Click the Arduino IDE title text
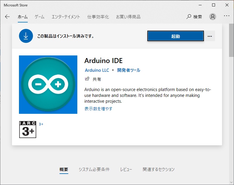This screenshot has height=185, width=234. pyautogui.click(x=103, y=61)
